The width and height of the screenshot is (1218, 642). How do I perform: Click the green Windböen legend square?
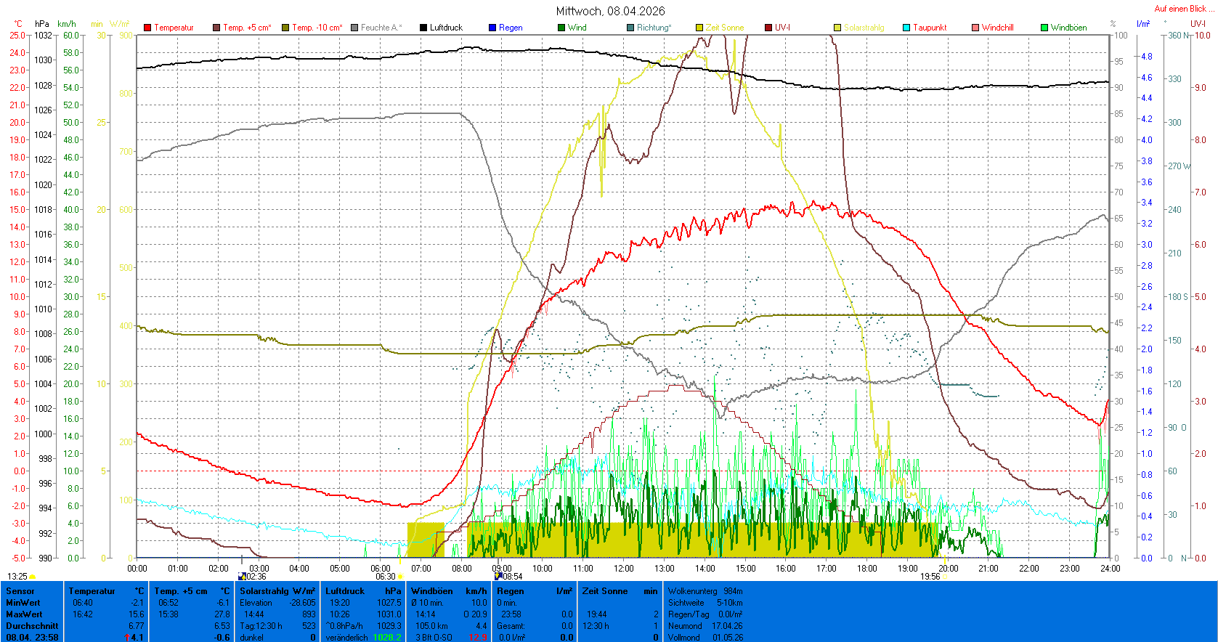[1044, 28]
